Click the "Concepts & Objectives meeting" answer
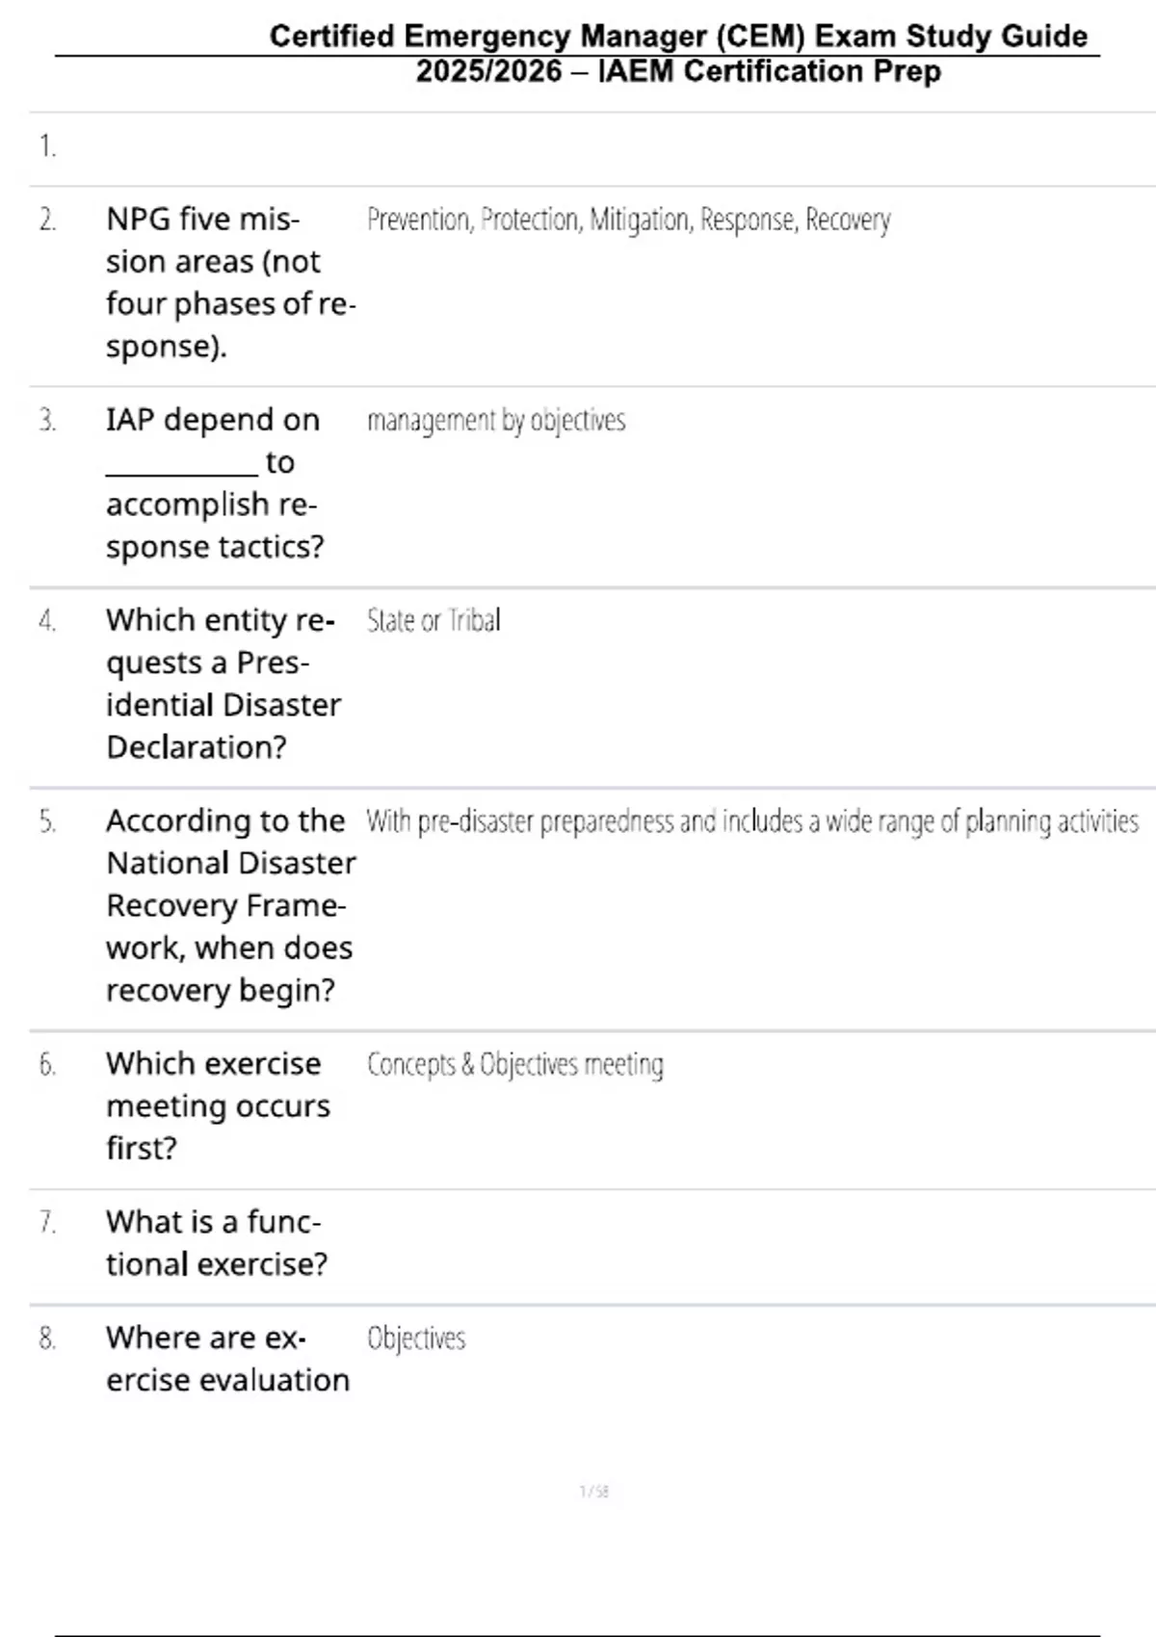This screenshot has width=1156, height=1637. click(514, 1065)
